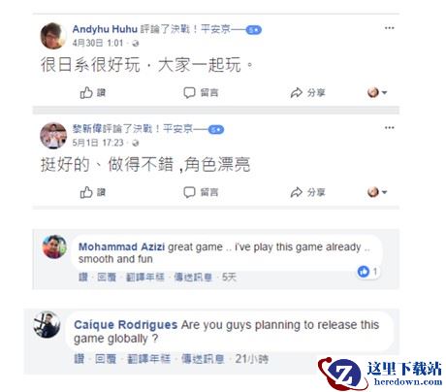Screen dimensions: 446x392
Task: Click 傳送訊息 under Caíque Rodrigues' comment
Action: [203, 359]
